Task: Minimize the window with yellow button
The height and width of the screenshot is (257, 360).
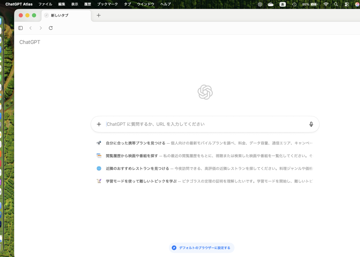Action: click(27, 15)
